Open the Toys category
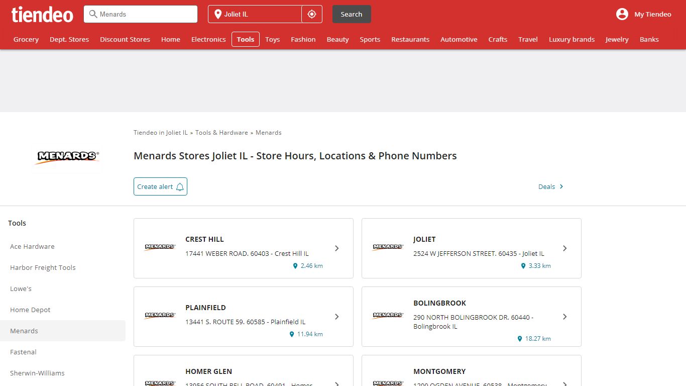This screenshot has width=686, height=386. point(273,39)
